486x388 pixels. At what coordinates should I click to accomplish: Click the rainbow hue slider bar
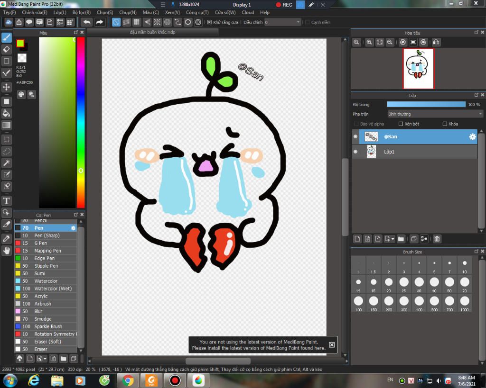point(81,123)
